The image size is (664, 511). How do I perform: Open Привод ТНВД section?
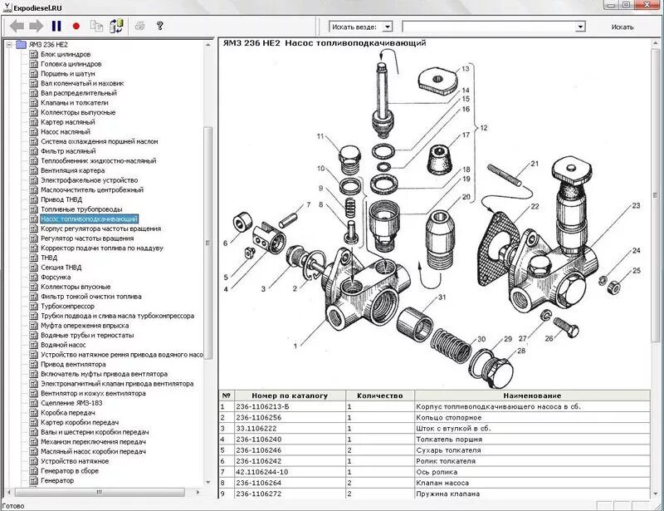click(x=61, y=199)
